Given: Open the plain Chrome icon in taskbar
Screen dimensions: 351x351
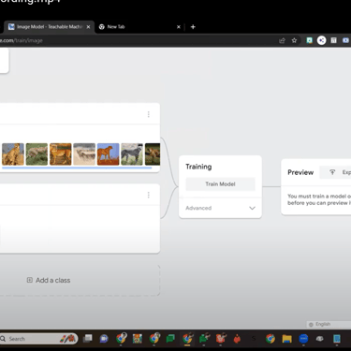Looking at the screenshot, I should coord(271,339).
